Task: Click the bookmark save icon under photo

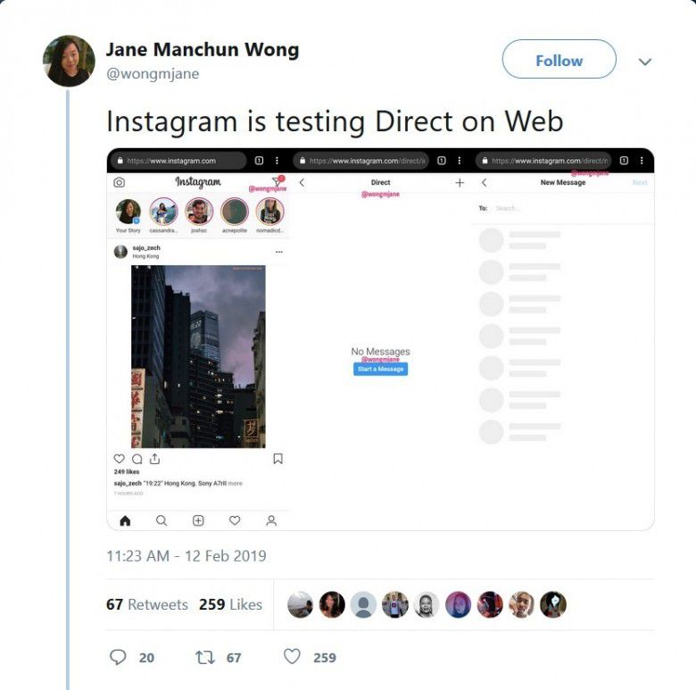Action: click(278, 459)
